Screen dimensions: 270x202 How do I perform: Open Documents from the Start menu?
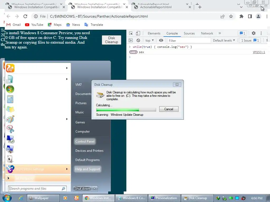[x=83, y=94]
